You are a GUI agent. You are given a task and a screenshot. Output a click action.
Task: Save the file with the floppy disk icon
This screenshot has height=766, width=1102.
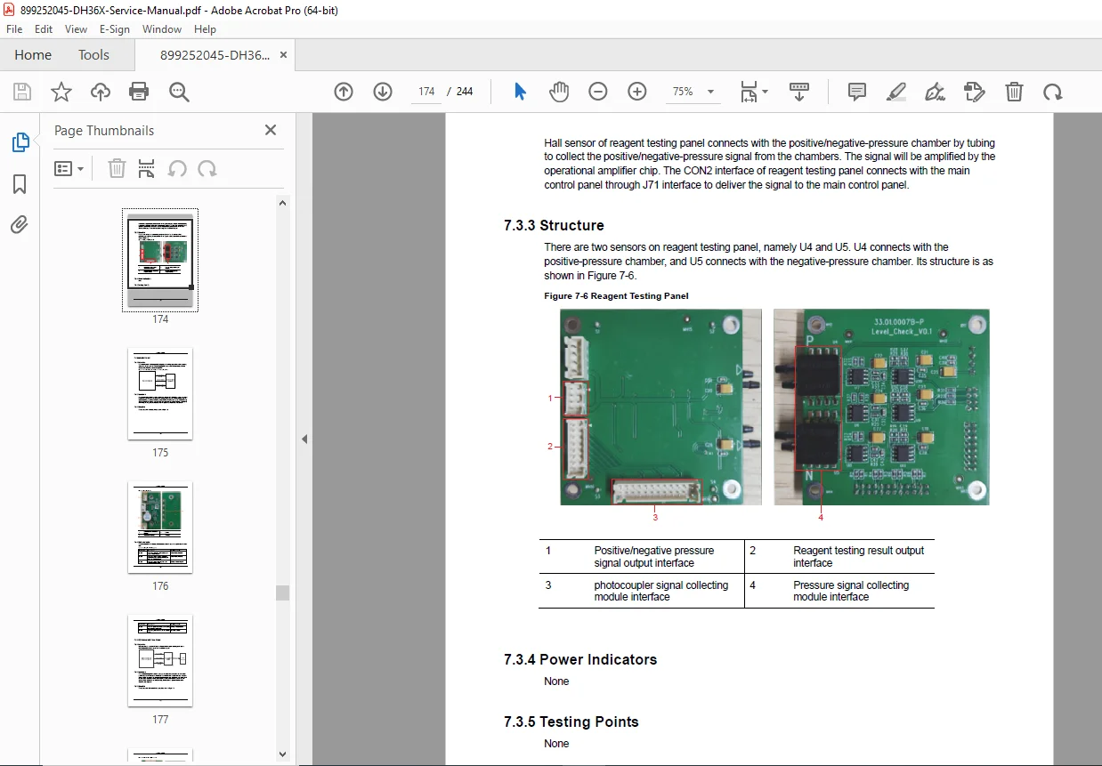pos(22,92)
